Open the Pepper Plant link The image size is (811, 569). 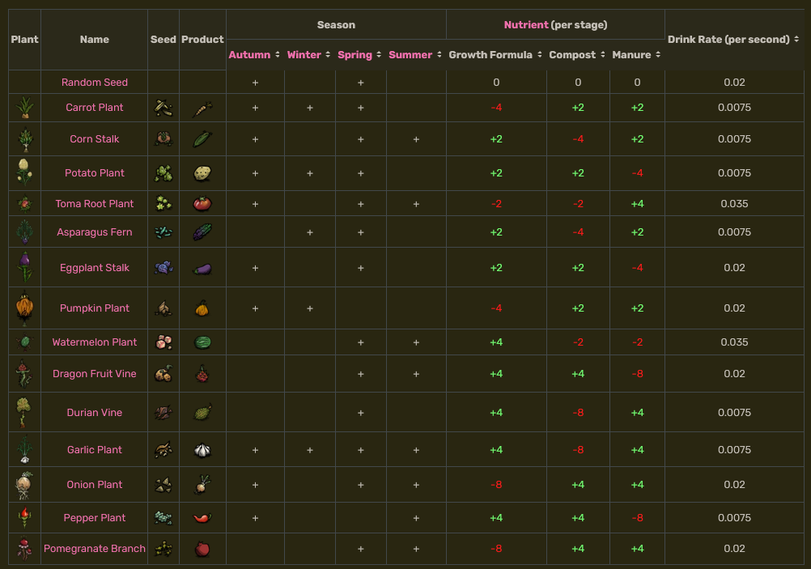click(x=95, y=518)
